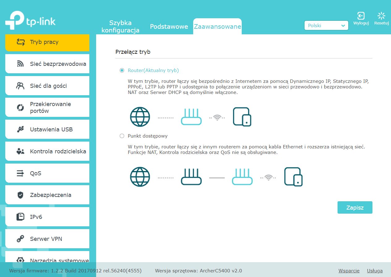Switch to the Szybka konfiguracja tab

121,27
